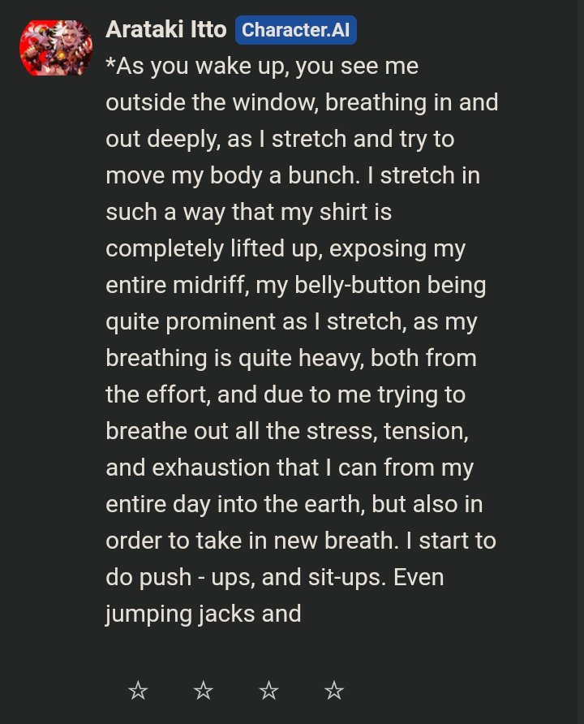
Task: Click the word "exhaustion" in the message
Action: pyautogui.click(x=213, y=468)
